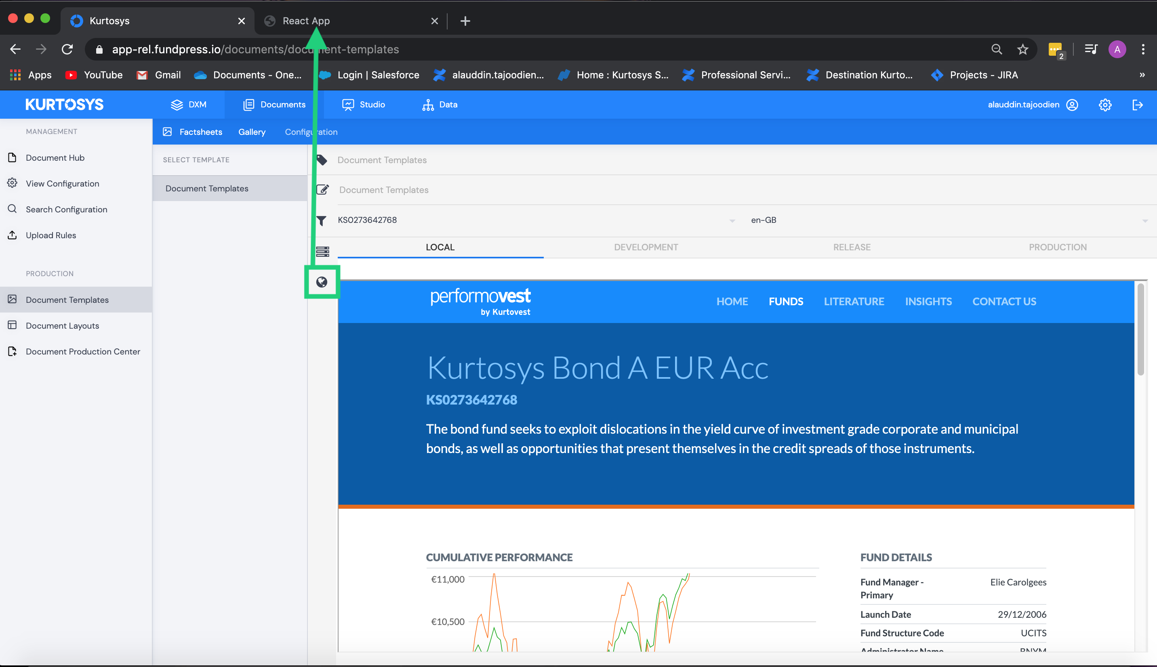1157x667 pixels.
Task: Click the edit pencil icon beside Document Templates
Action: (323, 190)
